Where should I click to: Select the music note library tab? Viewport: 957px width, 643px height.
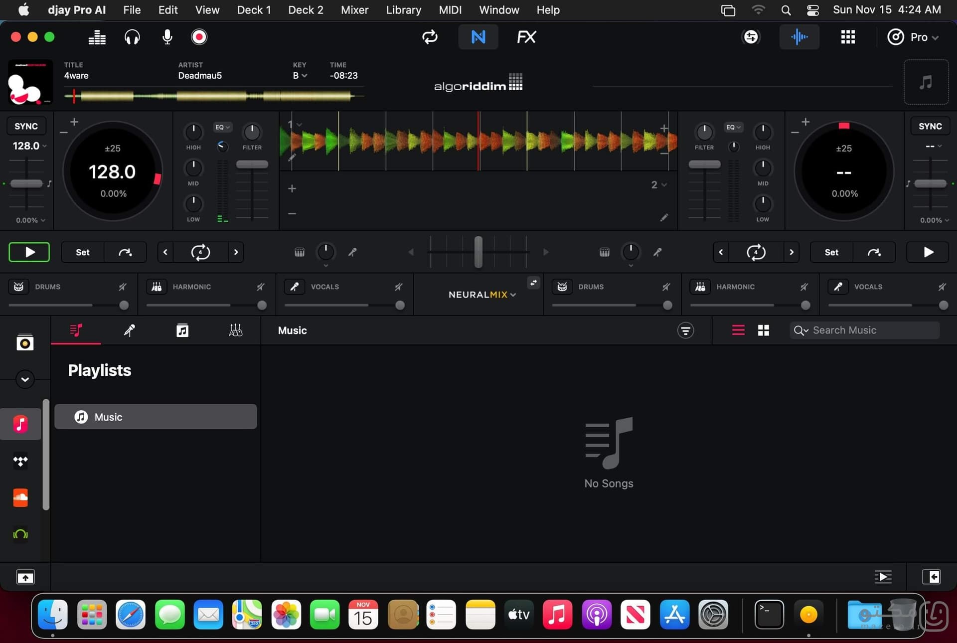tap(182, 330)
